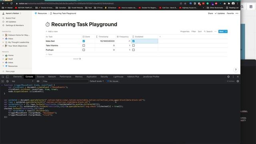
Task: Switch to the Elements tab
Action: coord(18,77)
